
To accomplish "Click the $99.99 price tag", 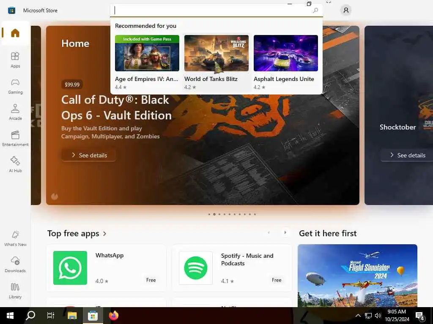I will pyautogui.click(x=72, y=84).
